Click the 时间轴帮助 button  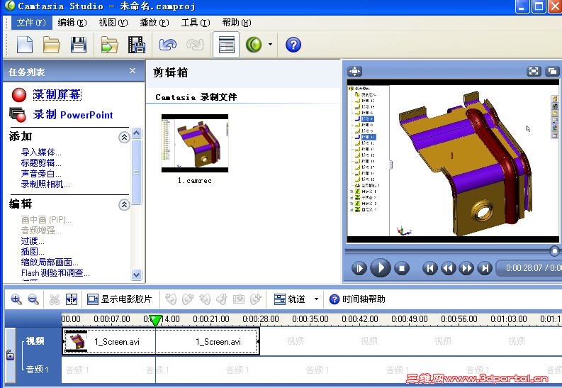point(357,299)
